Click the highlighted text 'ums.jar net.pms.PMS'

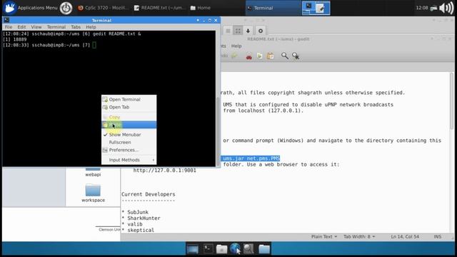[251, 158]
